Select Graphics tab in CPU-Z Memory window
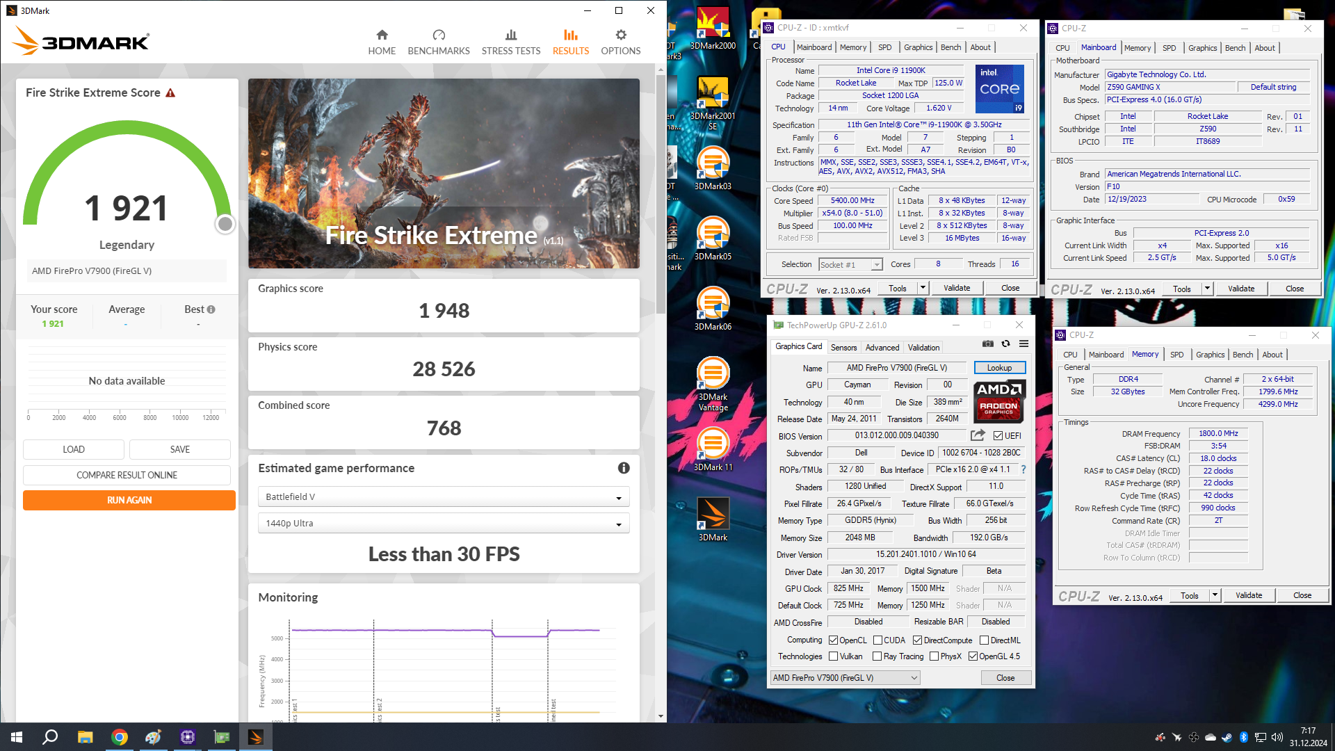 click(x=1210, y=355)
